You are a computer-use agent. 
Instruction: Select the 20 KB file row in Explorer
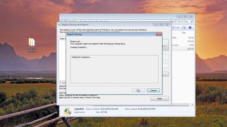click(x=183, y=38)
